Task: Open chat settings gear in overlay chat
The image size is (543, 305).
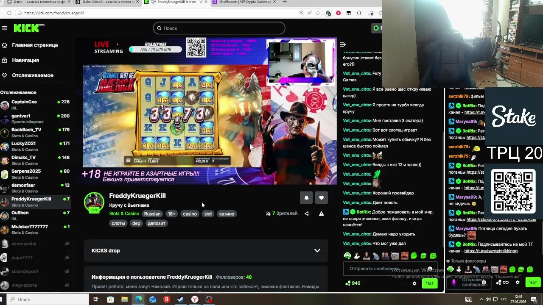Action: pyautogui.click(x=518, y=282)
